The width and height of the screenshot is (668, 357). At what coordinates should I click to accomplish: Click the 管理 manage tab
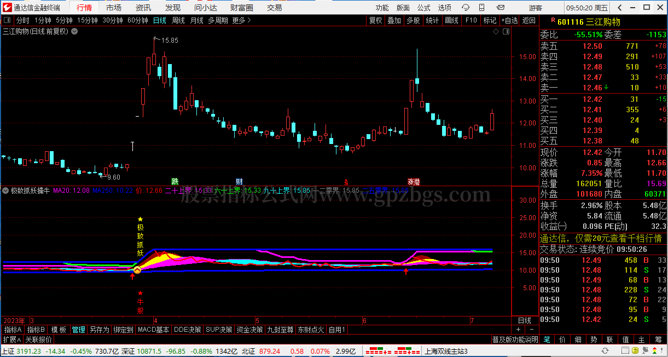(78, 330)
